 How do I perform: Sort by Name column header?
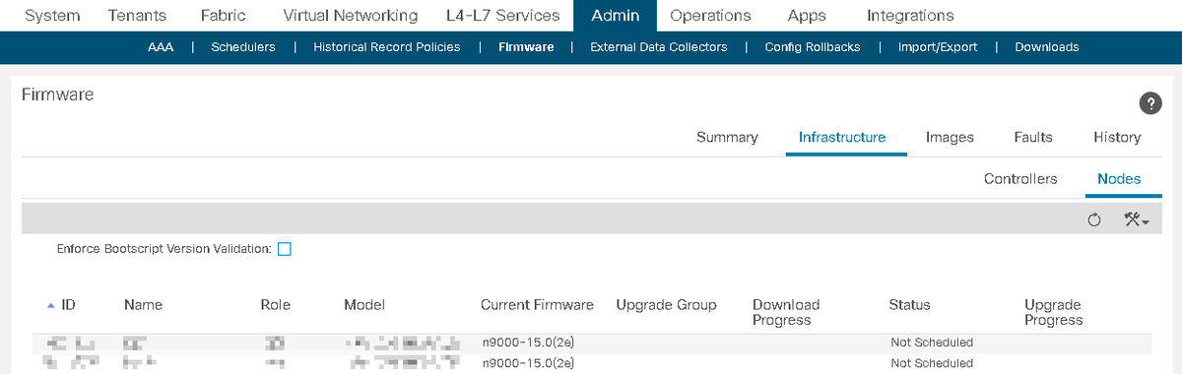point(144,305)
